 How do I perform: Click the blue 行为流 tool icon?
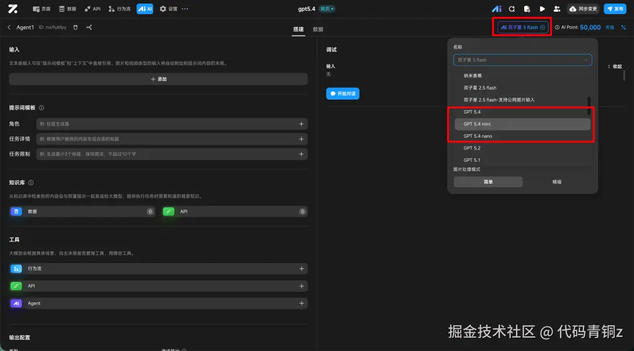pos(16,269)
